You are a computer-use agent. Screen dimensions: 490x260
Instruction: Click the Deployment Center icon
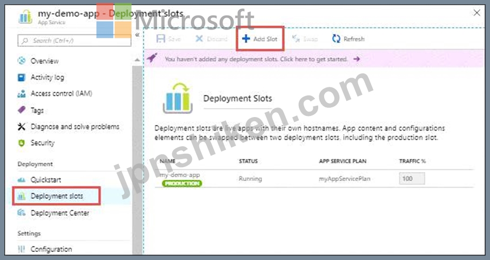pyautogui.click(x=22, y=213)
